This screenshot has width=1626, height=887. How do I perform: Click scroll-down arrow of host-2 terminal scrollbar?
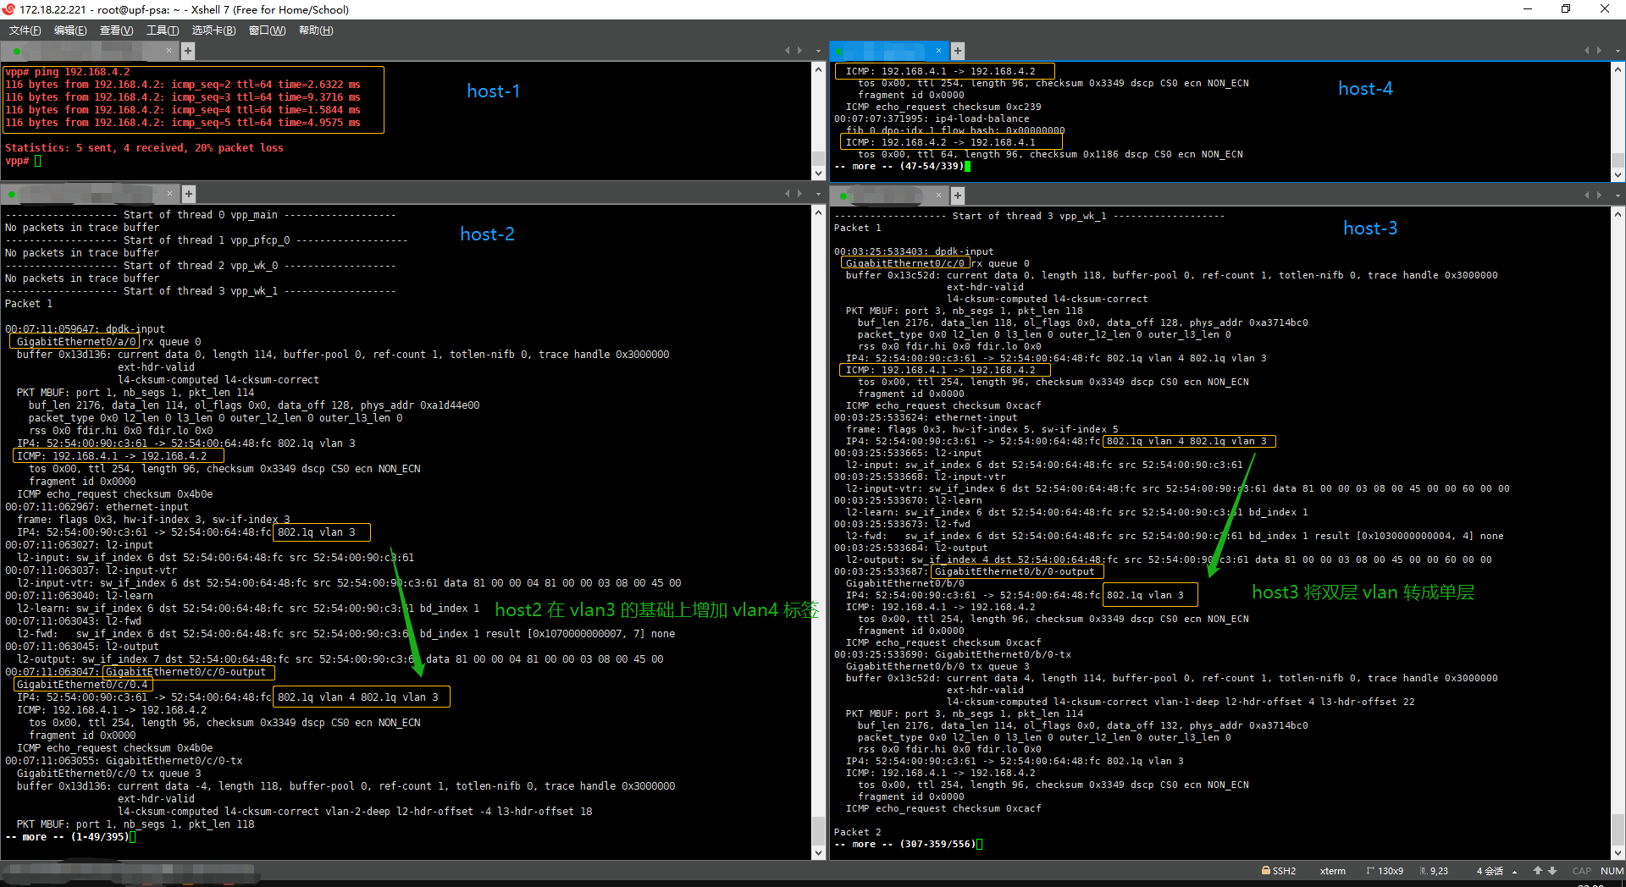pos(818,853)
